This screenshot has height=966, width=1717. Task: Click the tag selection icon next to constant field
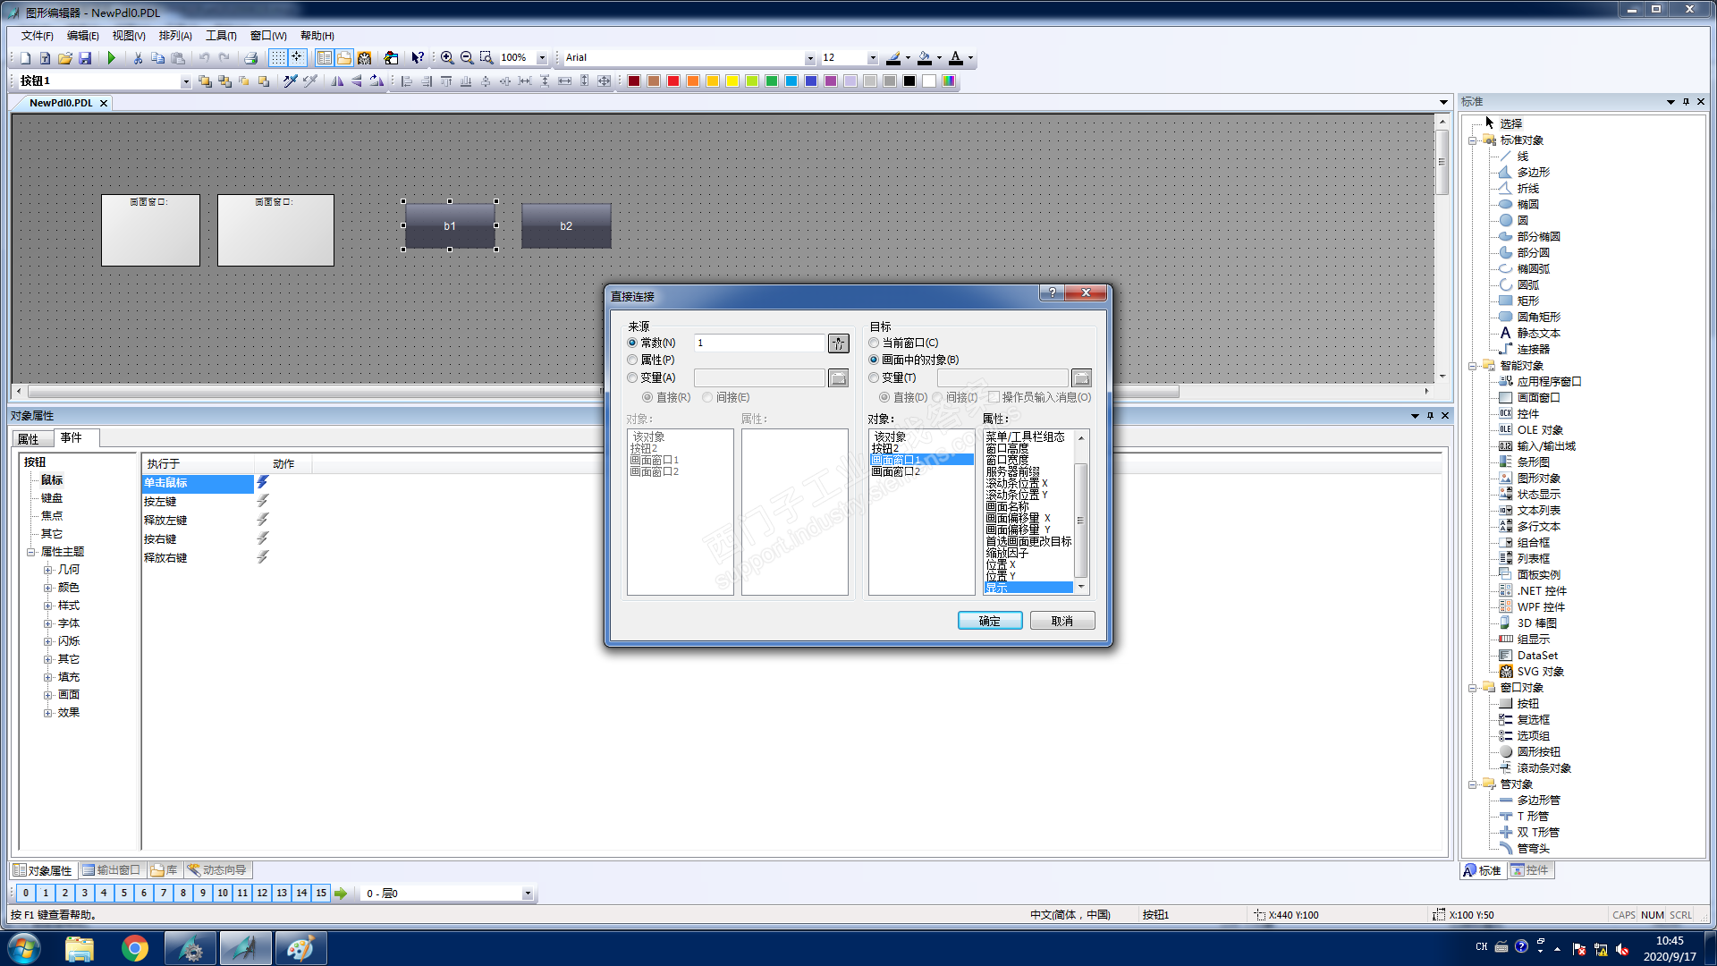[838, 343]
